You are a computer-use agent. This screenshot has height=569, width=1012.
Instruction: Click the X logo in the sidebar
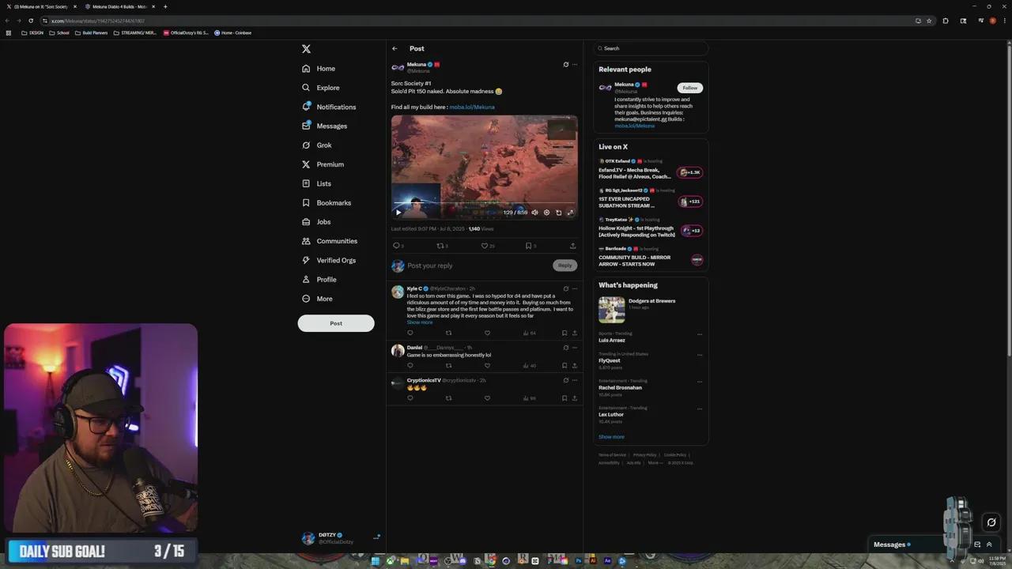coord(306,49)
